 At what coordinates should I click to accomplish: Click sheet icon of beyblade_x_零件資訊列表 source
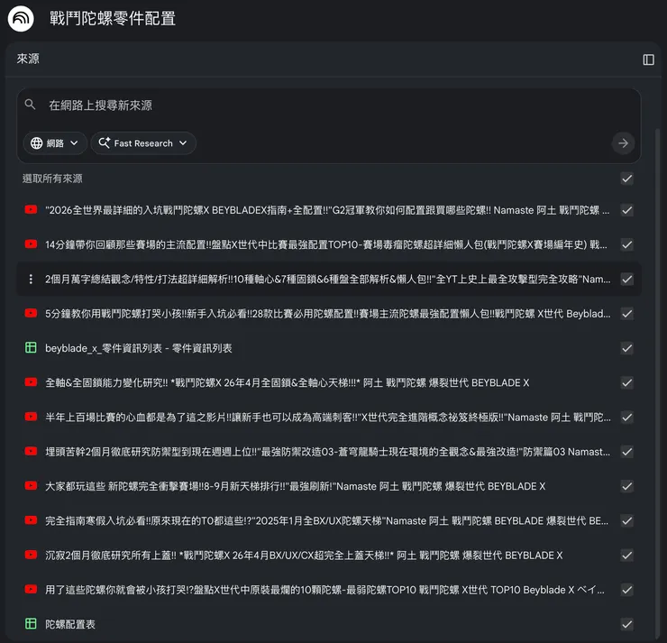click(x=31, y=348)
